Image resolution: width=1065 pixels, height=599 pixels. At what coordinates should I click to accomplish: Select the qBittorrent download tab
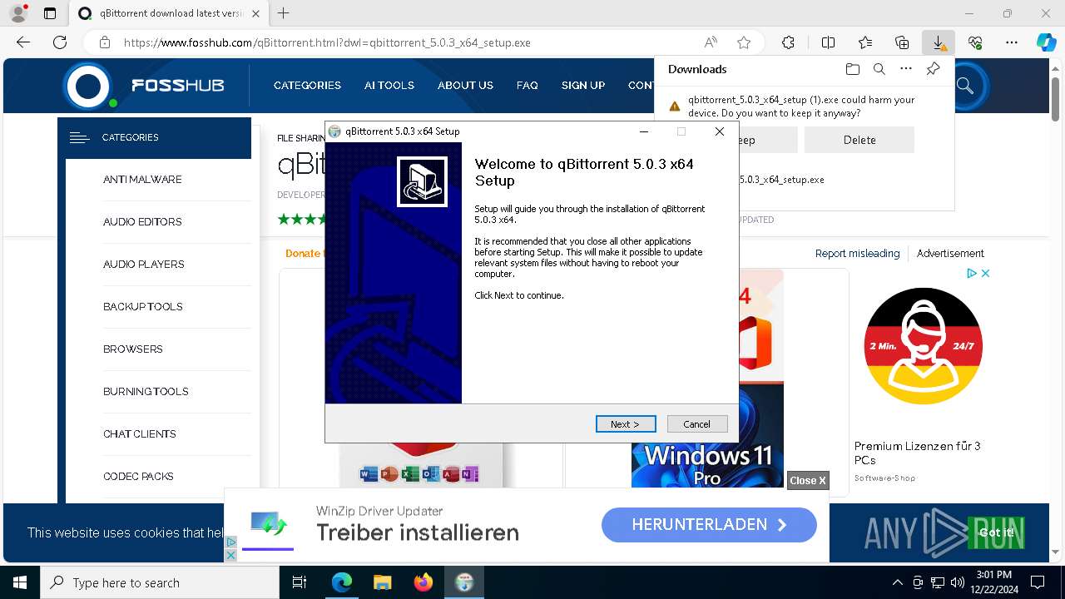click(170, 13)
